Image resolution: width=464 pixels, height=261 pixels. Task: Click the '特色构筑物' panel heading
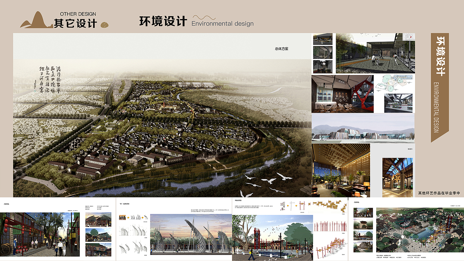click(239, 200)
